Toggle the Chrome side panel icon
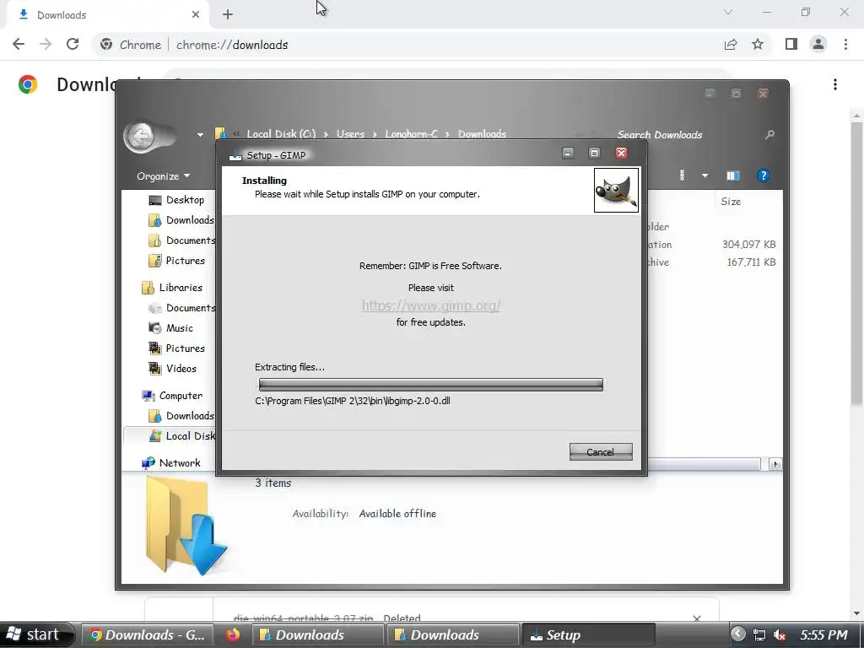 point(791,44)
